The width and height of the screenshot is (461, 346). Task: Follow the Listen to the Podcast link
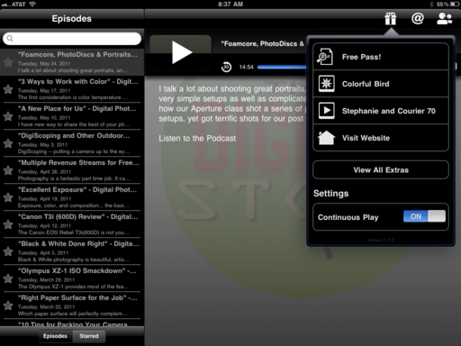197,138
